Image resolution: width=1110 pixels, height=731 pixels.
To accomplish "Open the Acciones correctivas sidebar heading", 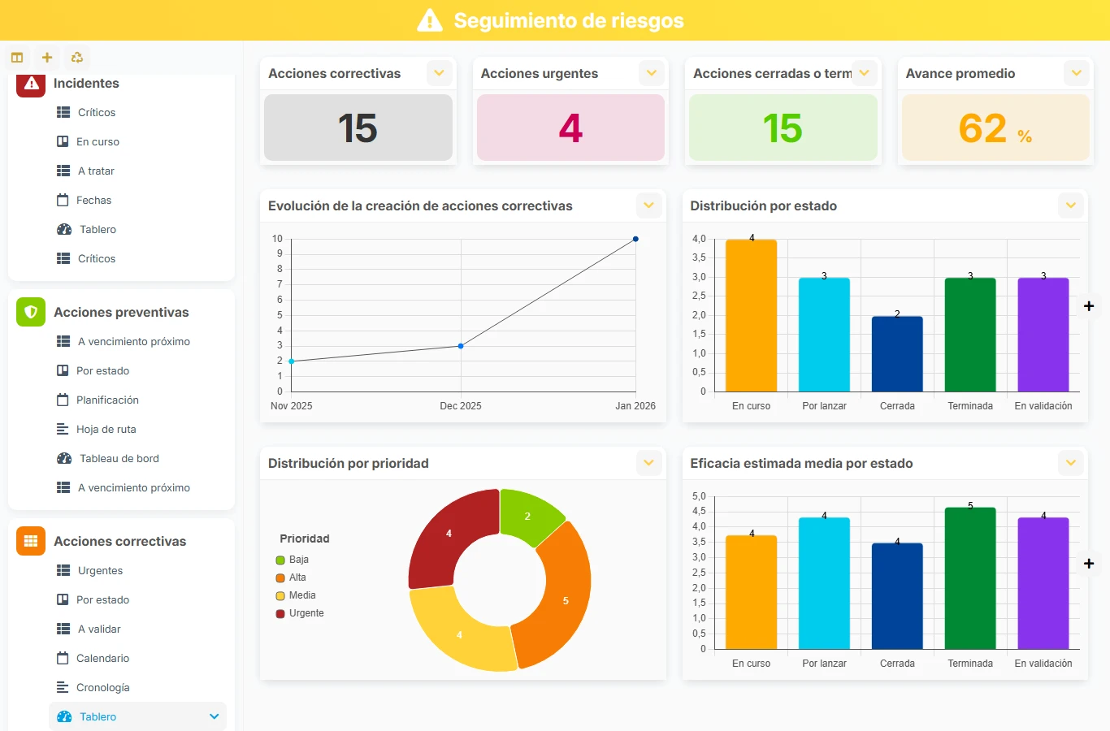I will [119, 541].
